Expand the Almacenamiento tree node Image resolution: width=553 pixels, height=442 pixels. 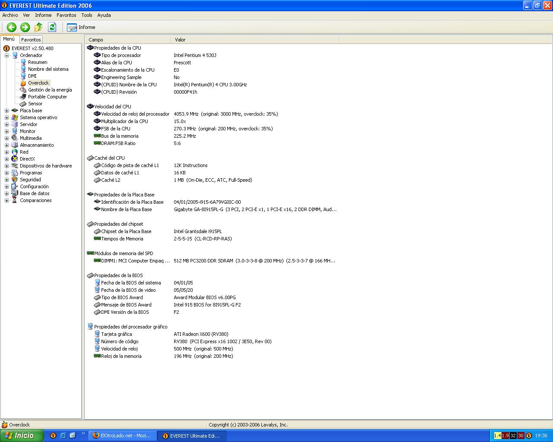coord(6,145)
